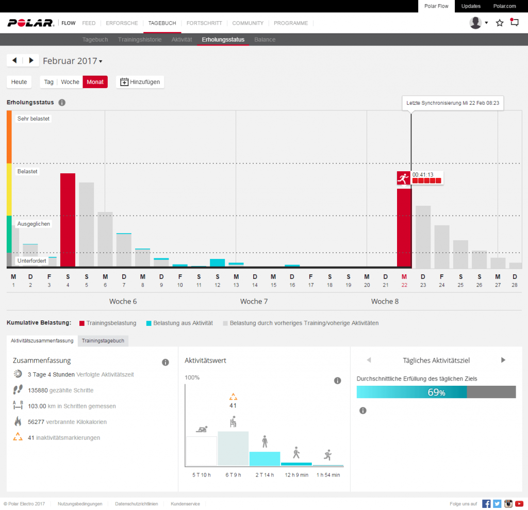This screenshot has height=510, width=528.
Task: Open notifications icon with red badge
Action: click(x=514, y=23)
